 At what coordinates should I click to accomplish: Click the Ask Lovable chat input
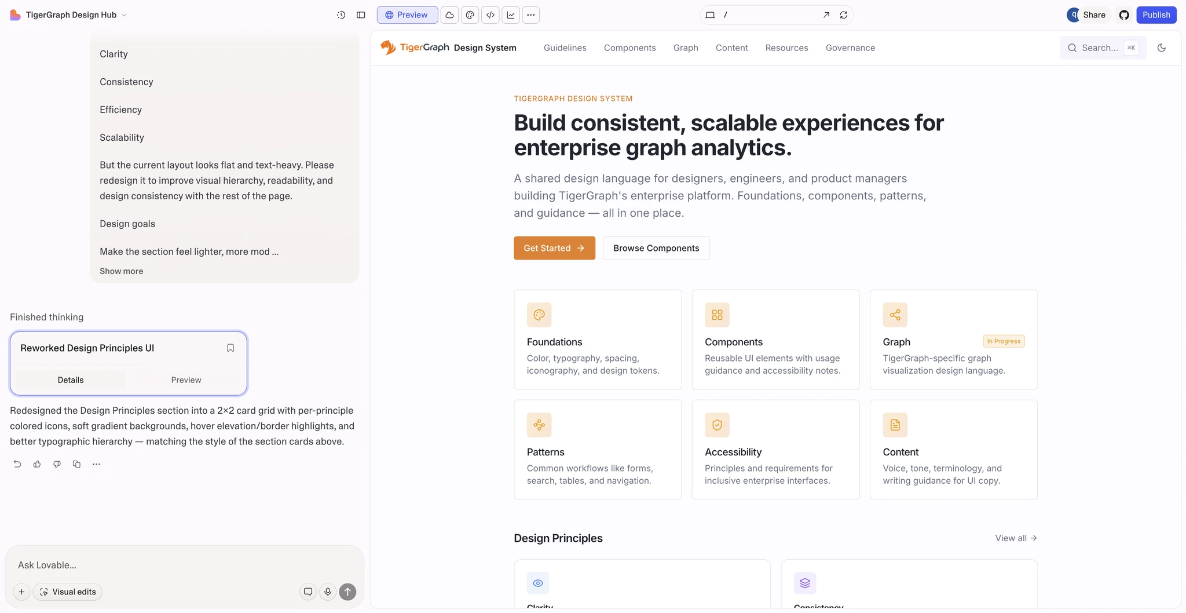coord(184,565)
